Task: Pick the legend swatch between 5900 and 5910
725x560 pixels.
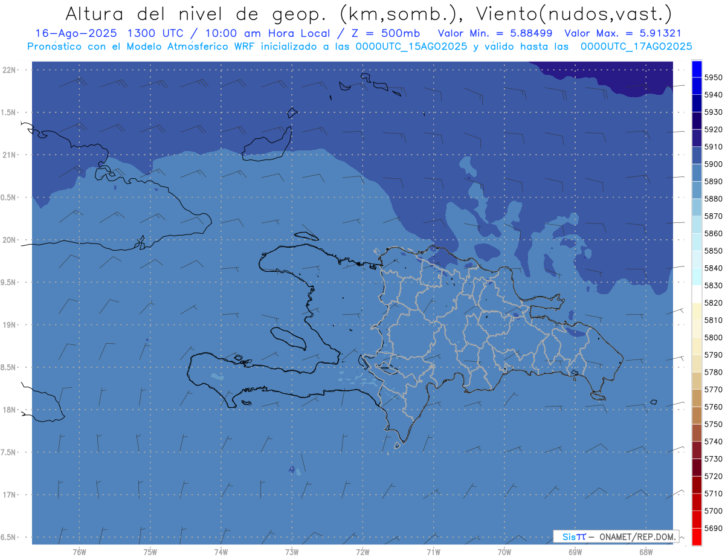Action: tap(697, 155)
